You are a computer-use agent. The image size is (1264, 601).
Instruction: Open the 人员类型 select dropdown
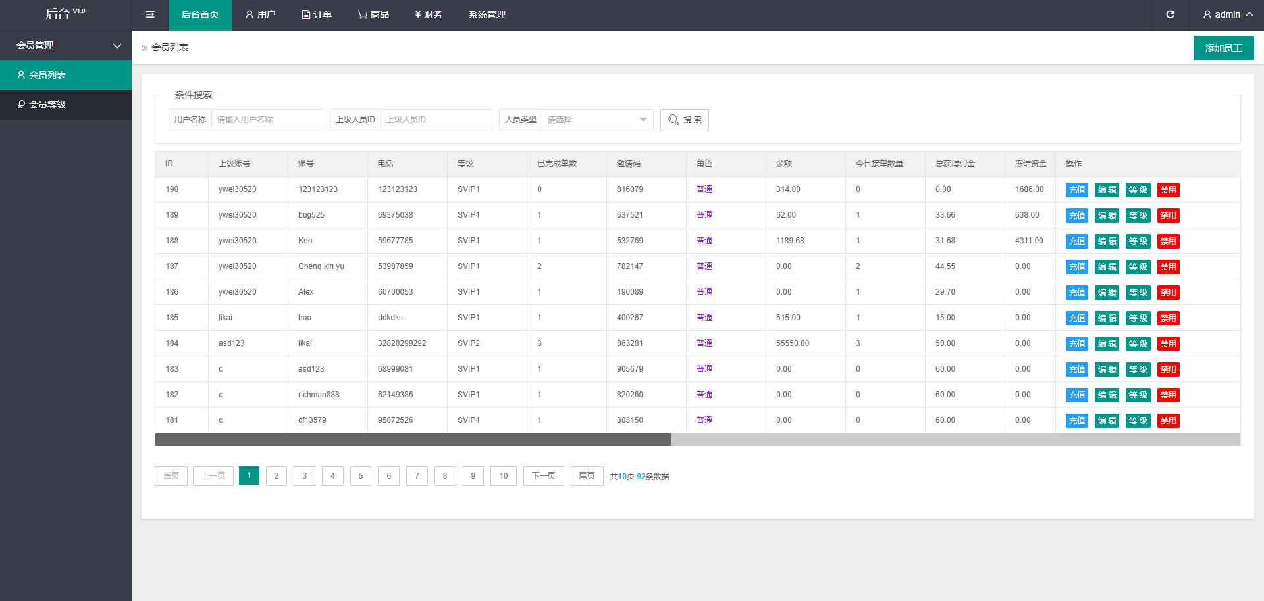[x=596, y=120]
